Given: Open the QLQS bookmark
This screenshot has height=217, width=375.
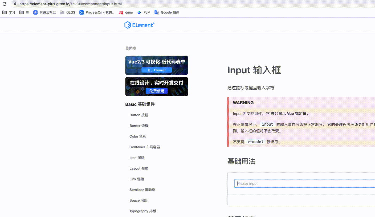Looking at the screenshot, I should point(67,12).
